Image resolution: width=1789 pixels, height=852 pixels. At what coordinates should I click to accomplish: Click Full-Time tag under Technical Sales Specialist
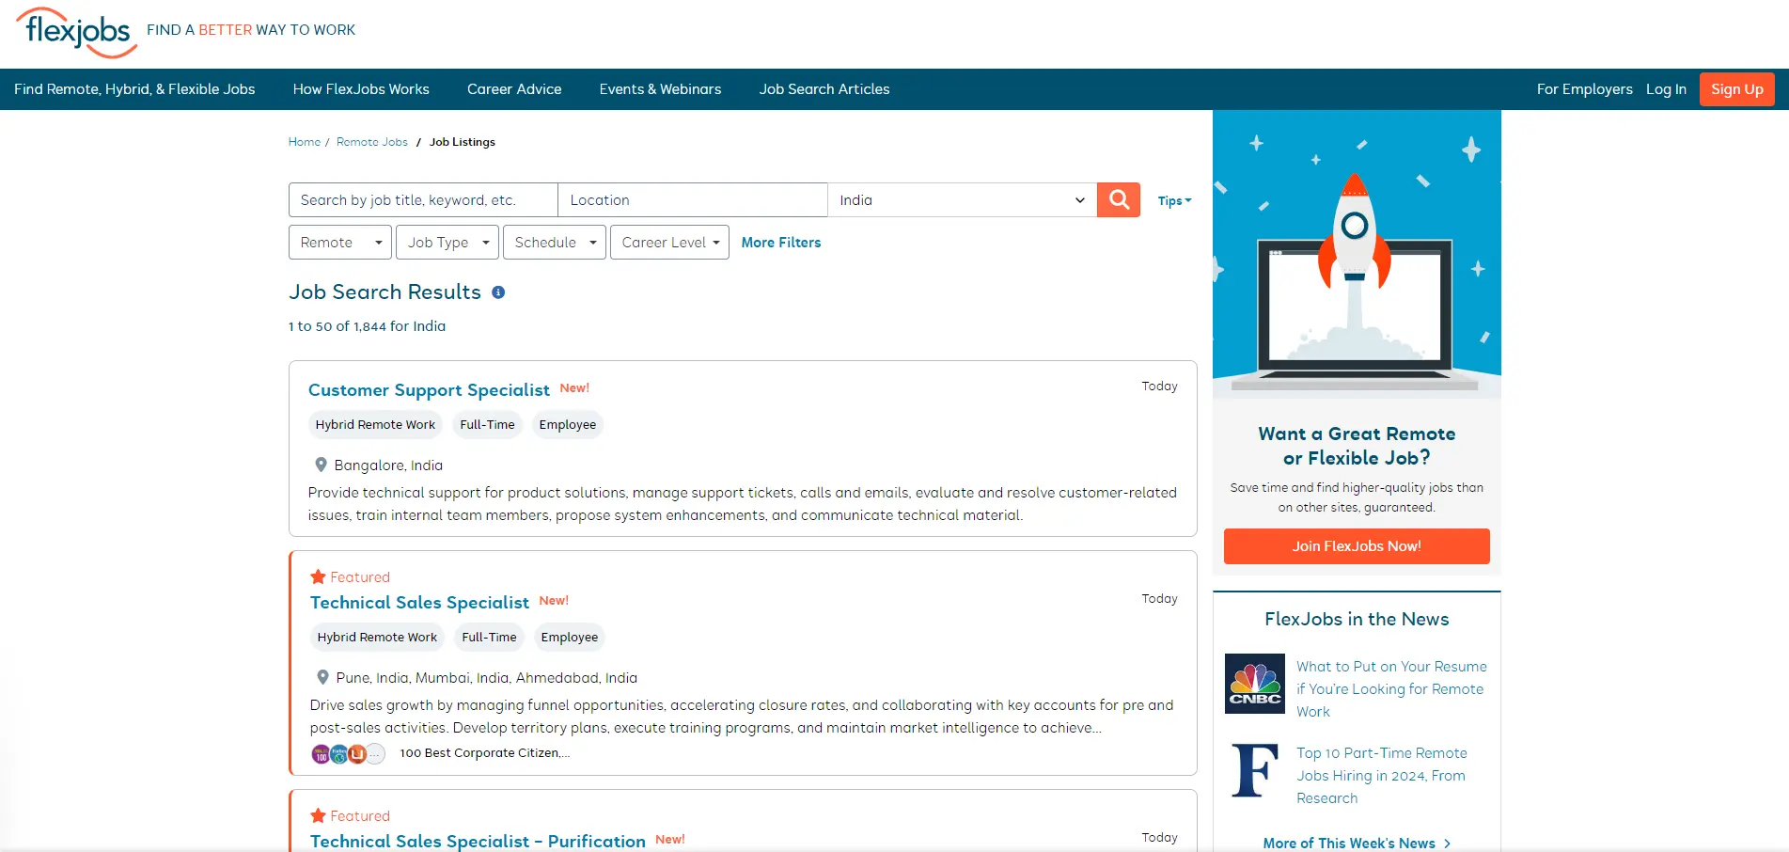(x=489, y=638)
